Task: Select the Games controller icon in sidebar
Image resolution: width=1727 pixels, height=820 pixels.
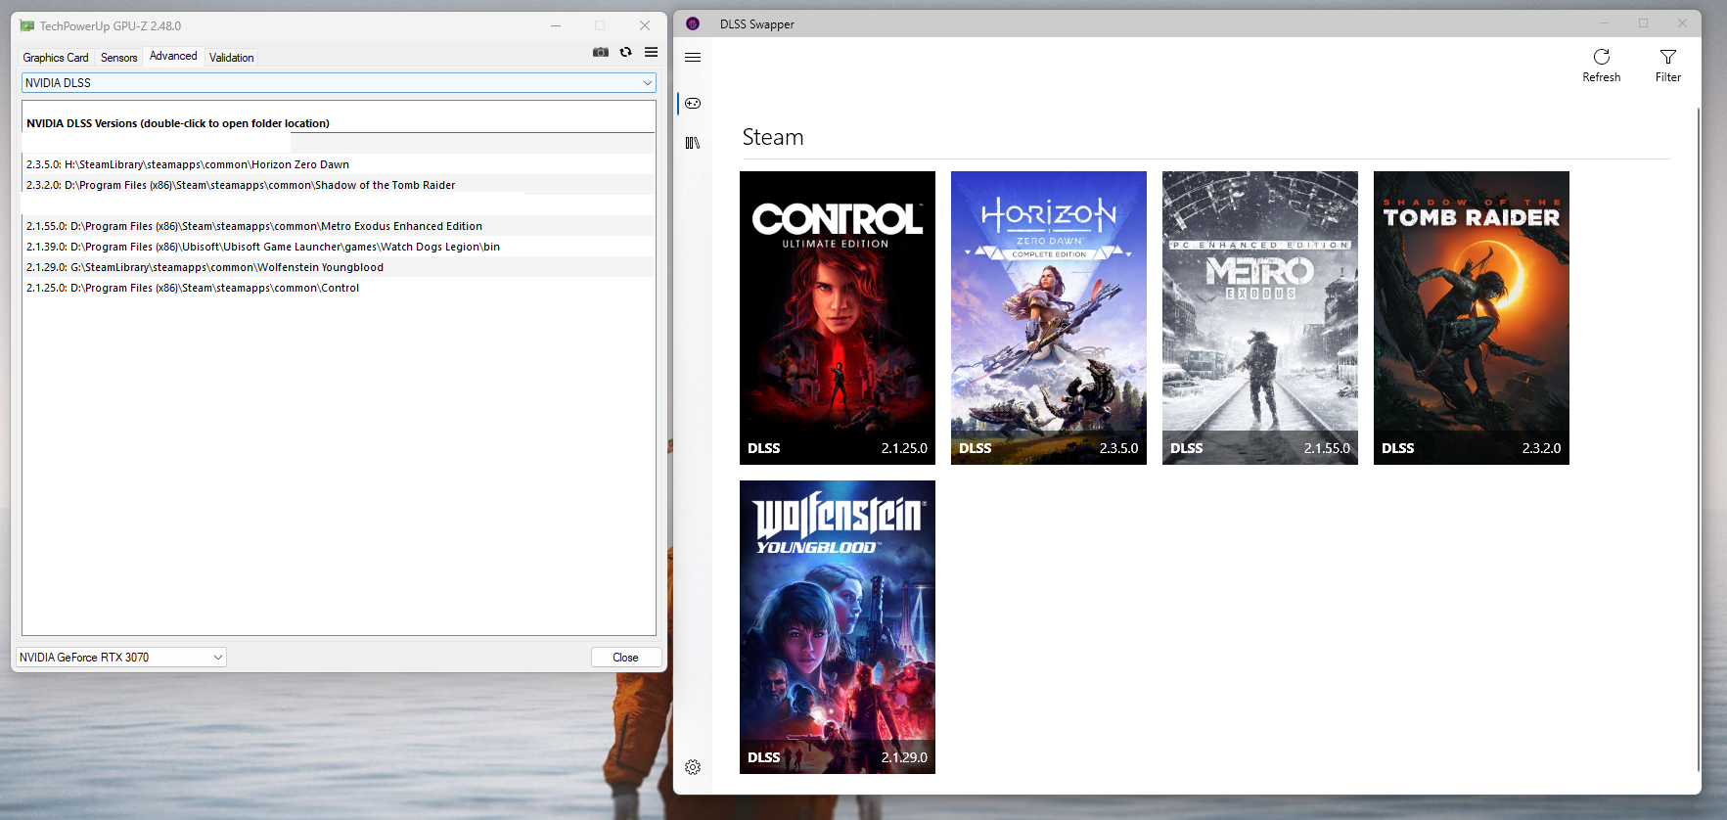Action: 693,103
